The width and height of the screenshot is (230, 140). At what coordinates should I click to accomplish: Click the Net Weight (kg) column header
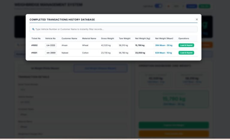pyautogui.click(x=143, y=38)
